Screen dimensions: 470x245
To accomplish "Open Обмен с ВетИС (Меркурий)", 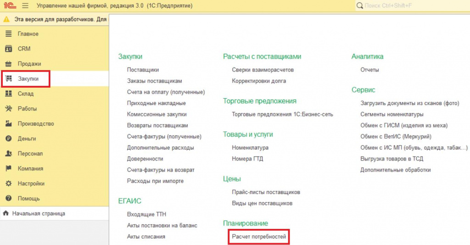I will pyautogui.click(x=396, y=136).
